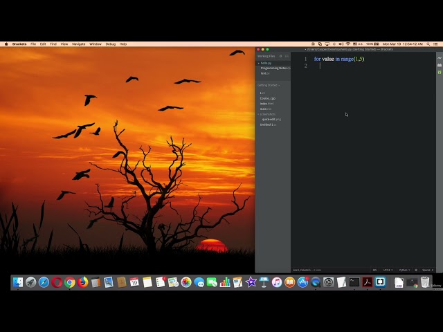
Task: Click code line 1 in the editor
Action: [x=339, y=59]
